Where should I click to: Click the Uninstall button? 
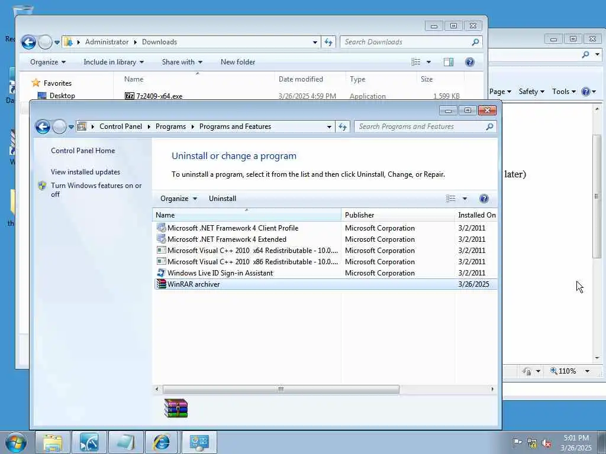click(223, 199)
